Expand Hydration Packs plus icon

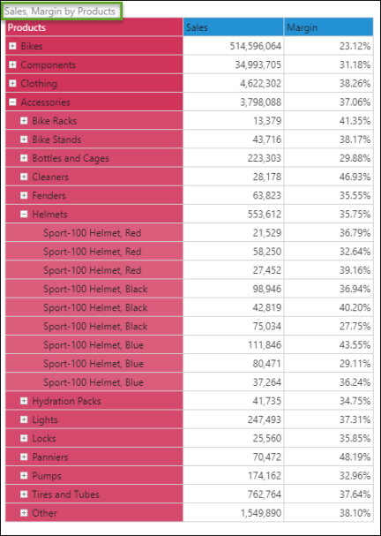pos(24,401)
